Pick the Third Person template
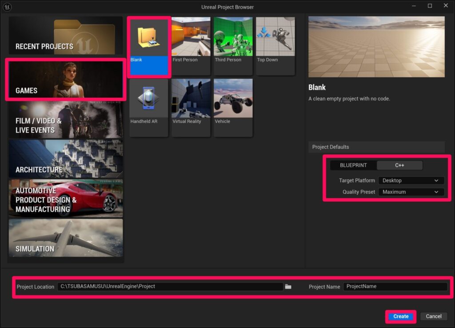This screenshot has height=328, width=455. coord(233,46)
